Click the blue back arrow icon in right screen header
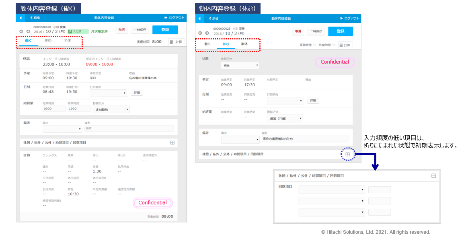Image resolution: width=466 pixels, height=237 pixels. pos(199,19)
